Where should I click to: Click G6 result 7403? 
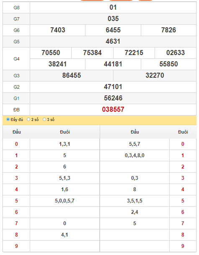point(57,30)
